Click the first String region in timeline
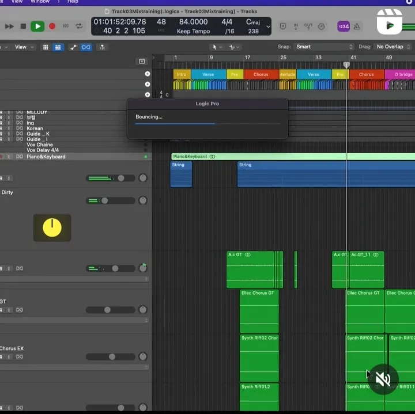 click(181, 174)
